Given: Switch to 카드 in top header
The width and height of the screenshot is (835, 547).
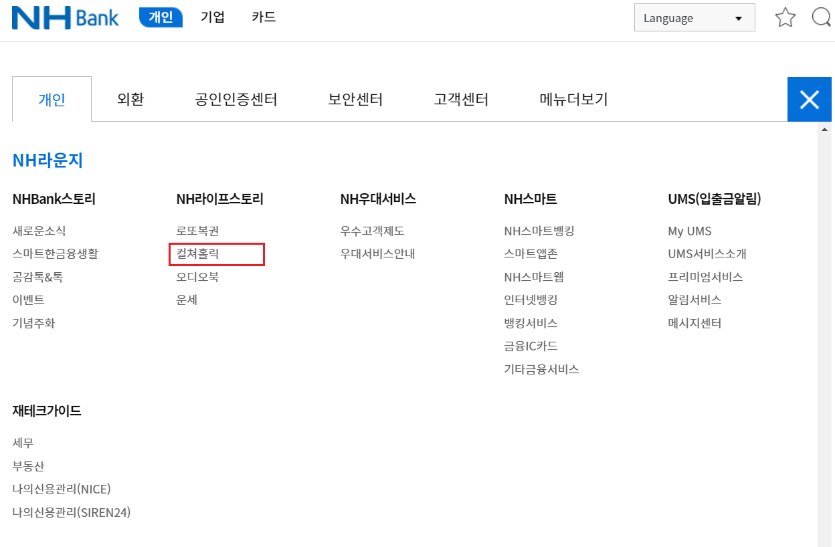Looking at the screenshot, I should pos(264,17).
